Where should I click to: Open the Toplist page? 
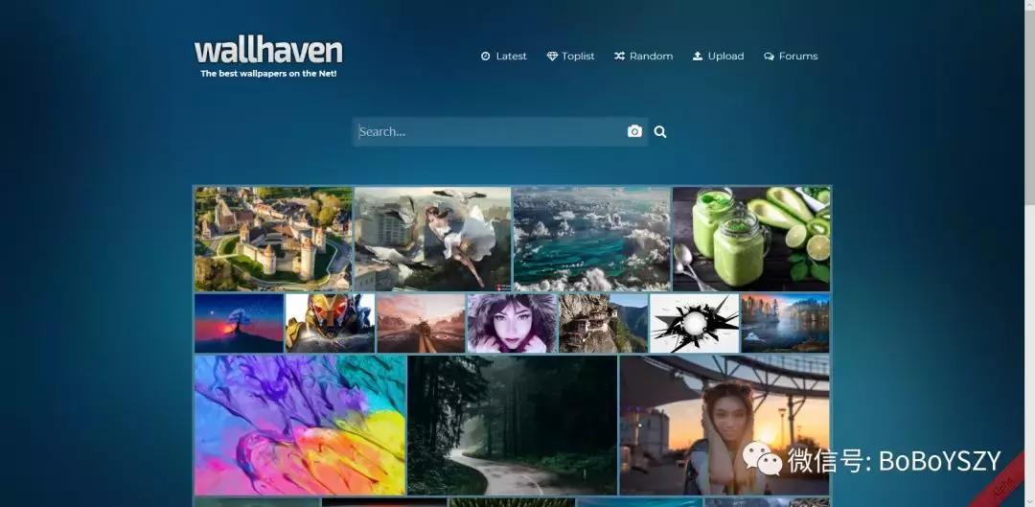pos(570,57)
